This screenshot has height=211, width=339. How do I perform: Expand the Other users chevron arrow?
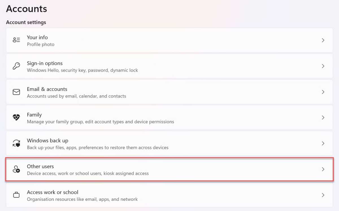click(323, 169)
